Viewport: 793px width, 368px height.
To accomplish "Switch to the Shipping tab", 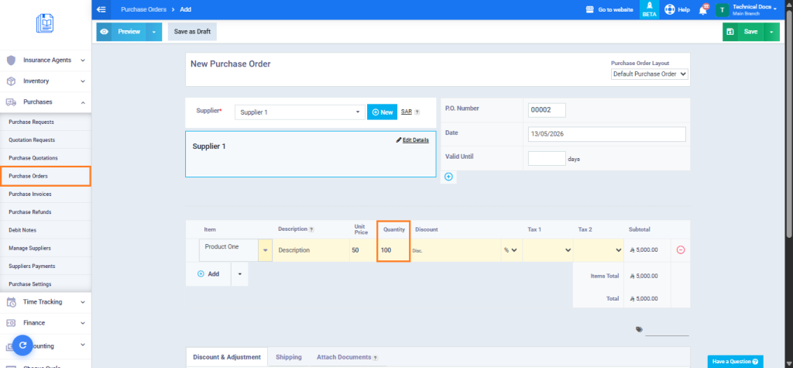I will pyautogui.click(x=289, y=357).
